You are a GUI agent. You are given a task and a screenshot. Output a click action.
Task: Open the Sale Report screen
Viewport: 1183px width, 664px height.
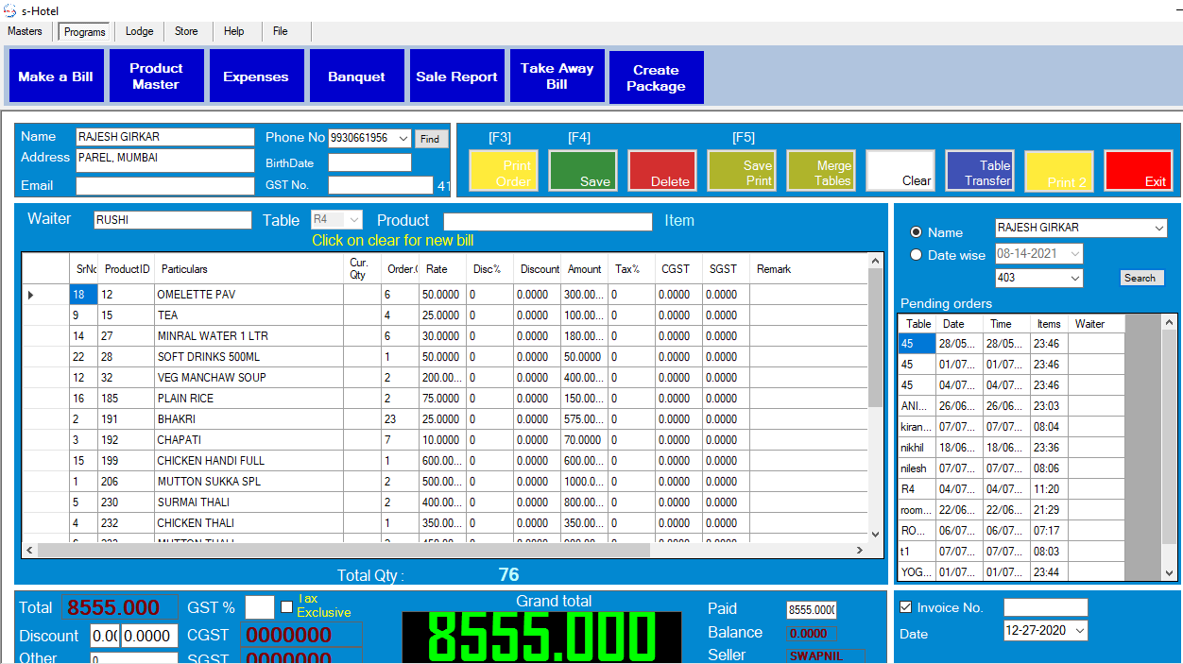point(456,77)
